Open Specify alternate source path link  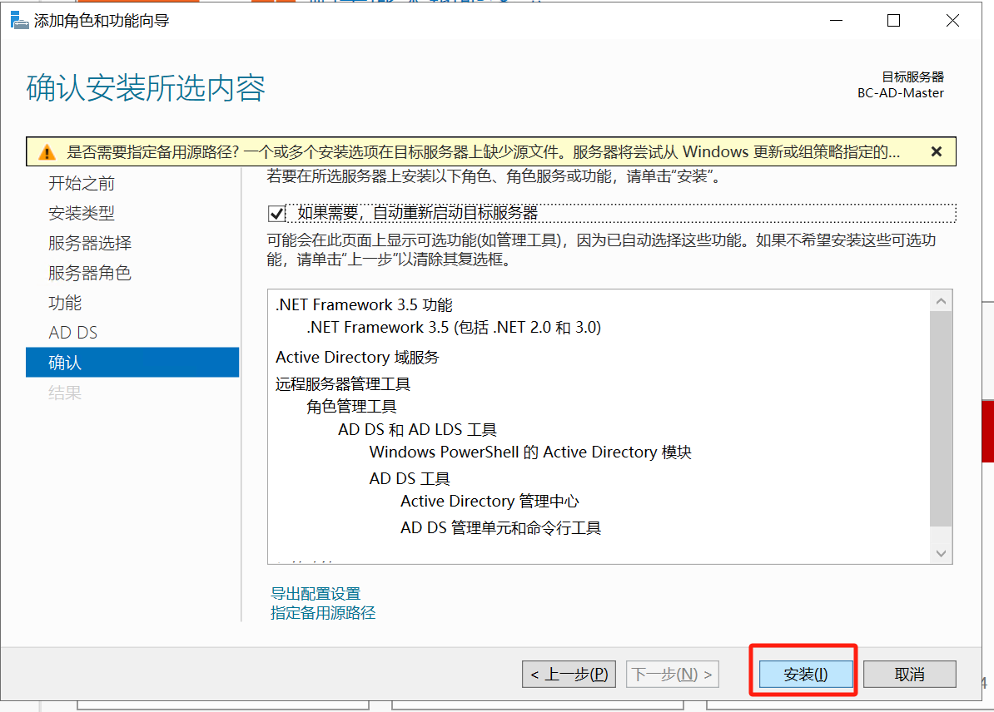click(323, 613)
